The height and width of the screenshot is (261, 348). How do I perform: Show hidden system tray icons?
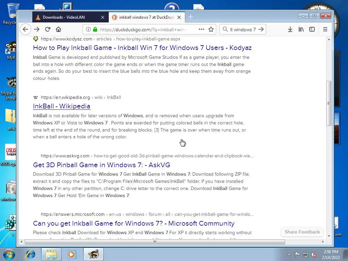[x=289, y=255]
